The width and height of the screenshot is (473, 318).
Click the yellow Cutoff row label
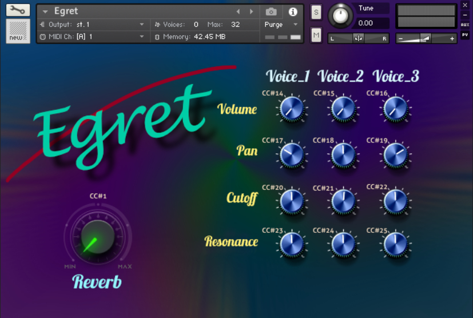click(243, 198)
